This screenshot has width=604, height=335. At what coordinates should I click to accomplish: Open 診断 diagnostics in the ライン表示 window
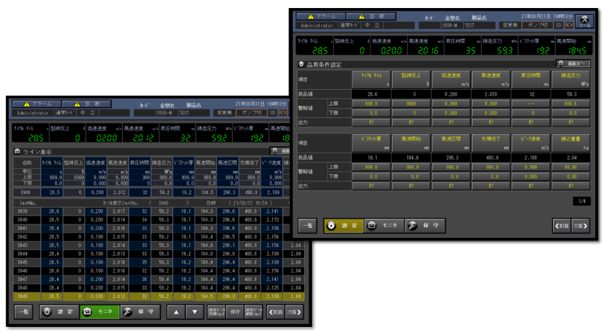(x=87, y=104)
